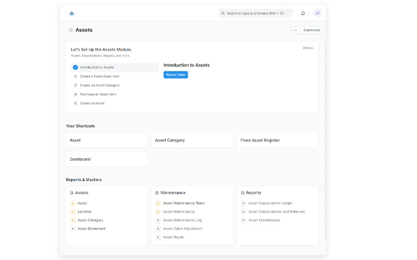Click the ERPNext logo icon
The height and width of the screenshot is (260, 417).
click(72, 14)
